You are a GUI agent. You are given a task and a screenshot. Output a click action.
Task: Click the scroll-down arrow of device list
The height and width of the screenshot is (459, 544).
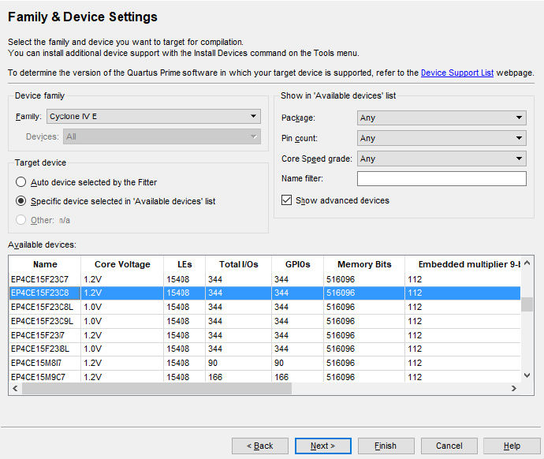[527, 376]
